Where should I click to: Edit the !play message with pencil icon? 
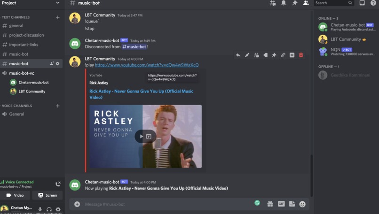click(247, 55)
